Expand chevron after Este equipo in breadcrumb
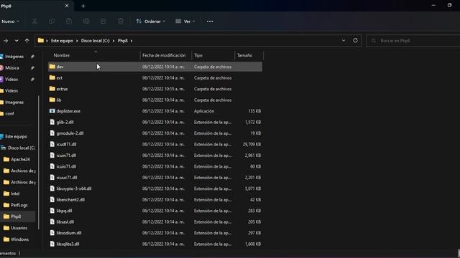The width and height of the screenshot is (460, 258). (77, 41)
